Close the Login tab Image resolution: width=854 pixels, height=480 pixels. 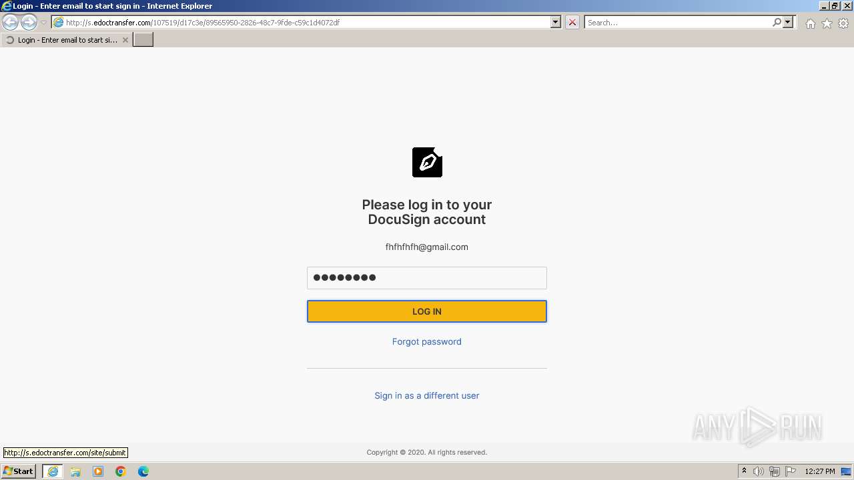pyautogui.click(x=125, y=40)
